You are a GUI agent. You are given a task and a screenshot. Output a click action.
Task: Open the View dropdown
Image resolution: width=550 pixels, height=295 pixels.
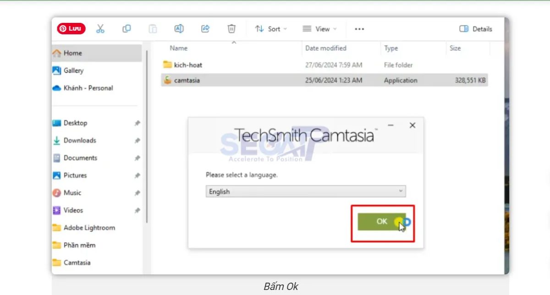tap(320, 28)
